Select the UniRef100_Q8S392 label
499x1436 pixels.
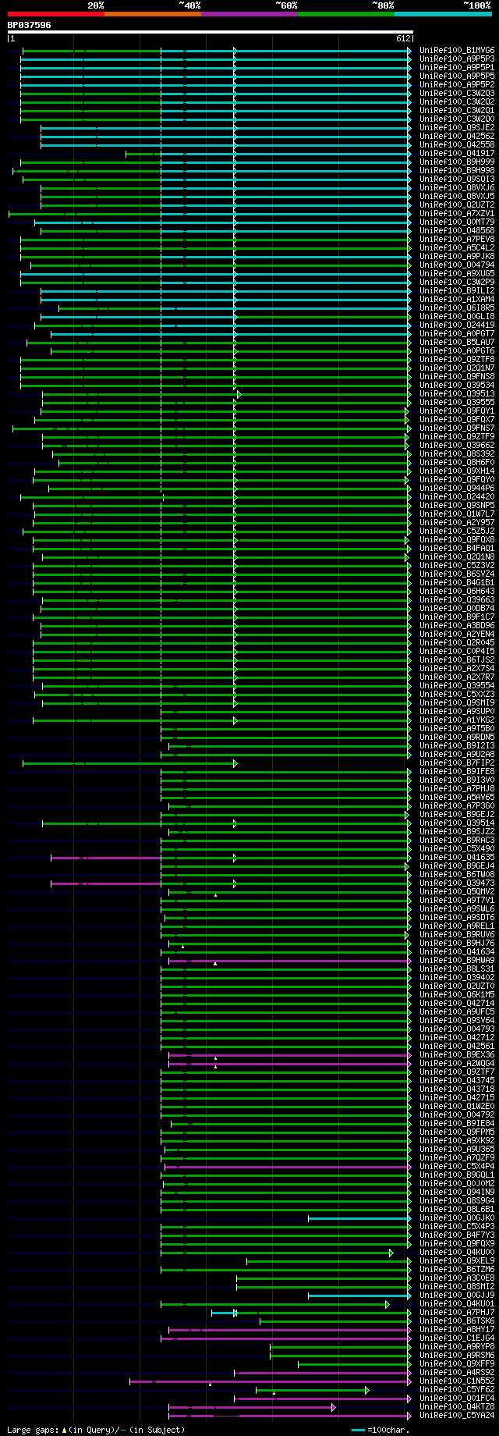click(457, 453)
